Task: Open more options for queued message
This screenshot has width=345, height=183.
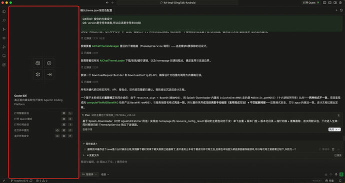Action: pyautogui.click(x=338, y=149)
